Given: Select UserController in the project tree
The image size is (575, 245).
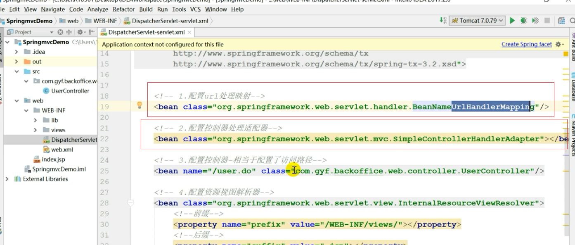Looking at the screenshot, I should point(70,91).
